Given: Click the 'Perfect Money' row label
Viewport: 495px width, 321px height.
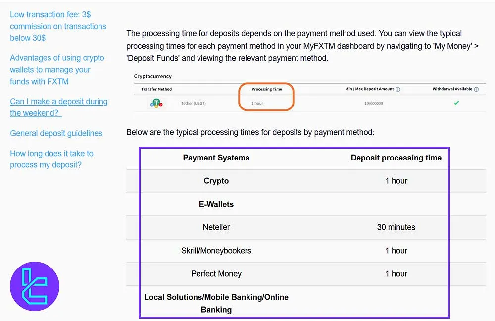Looking at the screenshot, I should coord(216,273).
